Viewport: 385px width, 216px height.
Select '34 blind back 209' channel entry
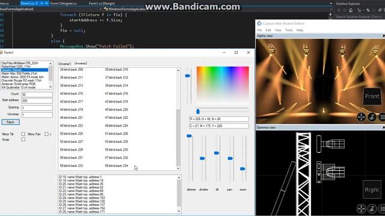pyautogui.click(x=72, y=70)
